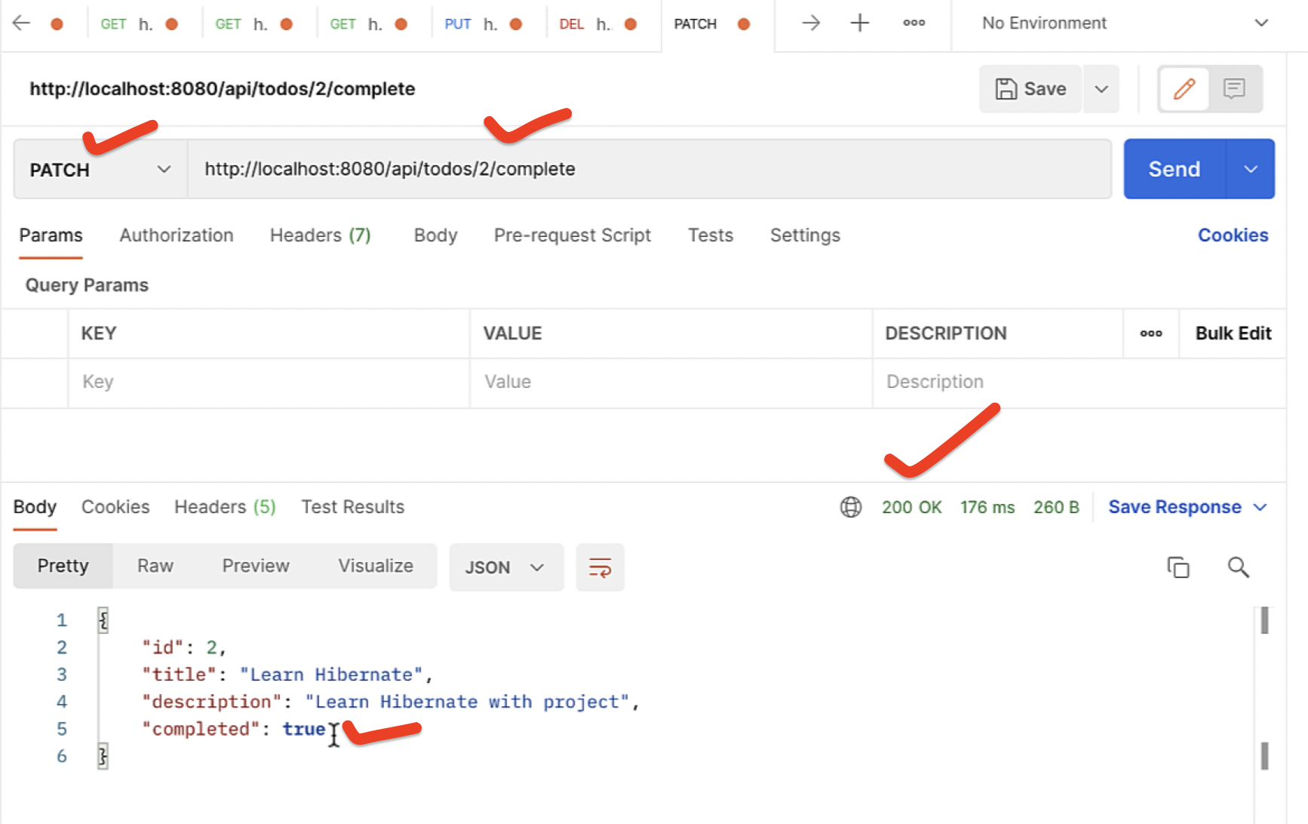Screen dimensions: 1308x824
Task: Toggle line wrapping in response viewer
Action: [600, 567]
